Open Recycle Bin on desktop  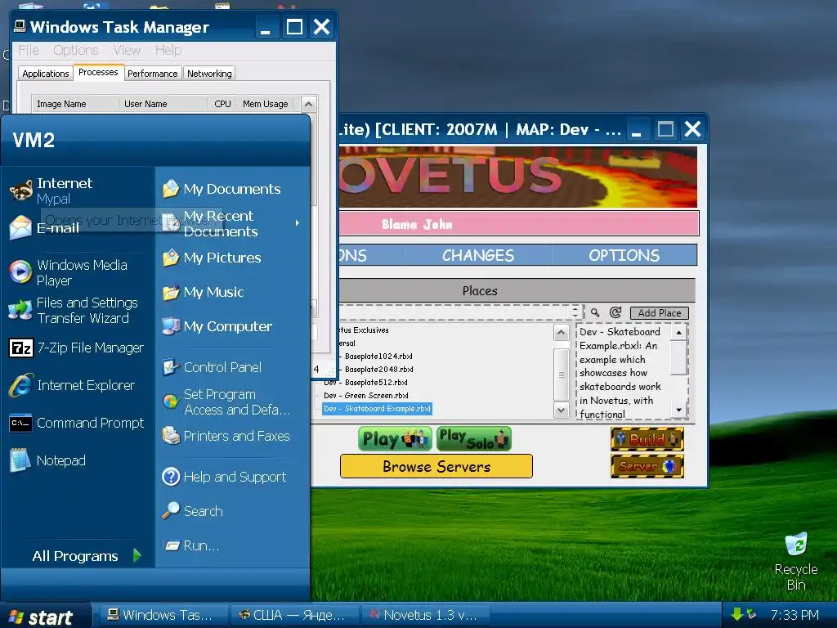[796, 561]
